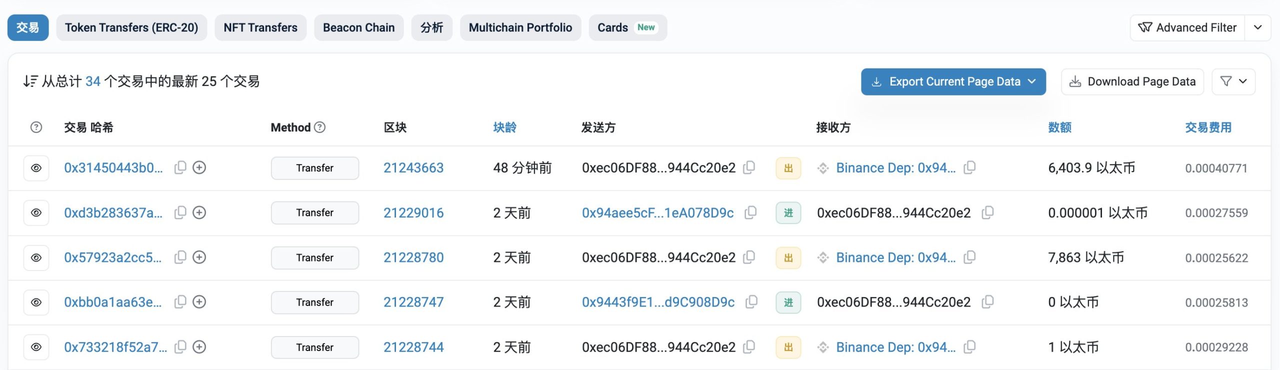Toggle eye preview for transaction 0x31450443b0
1280x370 pixels.
click(36, 168)
